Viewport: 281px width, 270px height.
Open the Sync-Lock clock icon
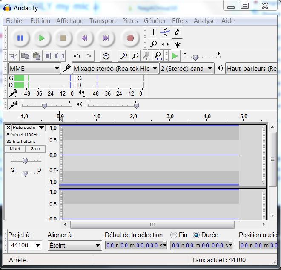[106, 56]
